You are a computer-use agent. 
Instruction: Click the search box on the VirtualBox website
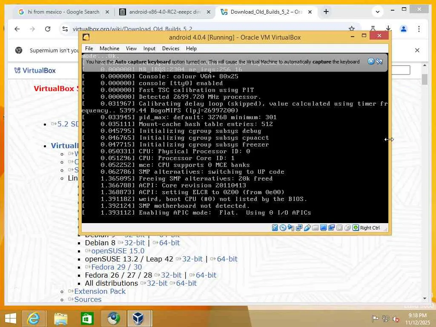(x=400, y=70)
